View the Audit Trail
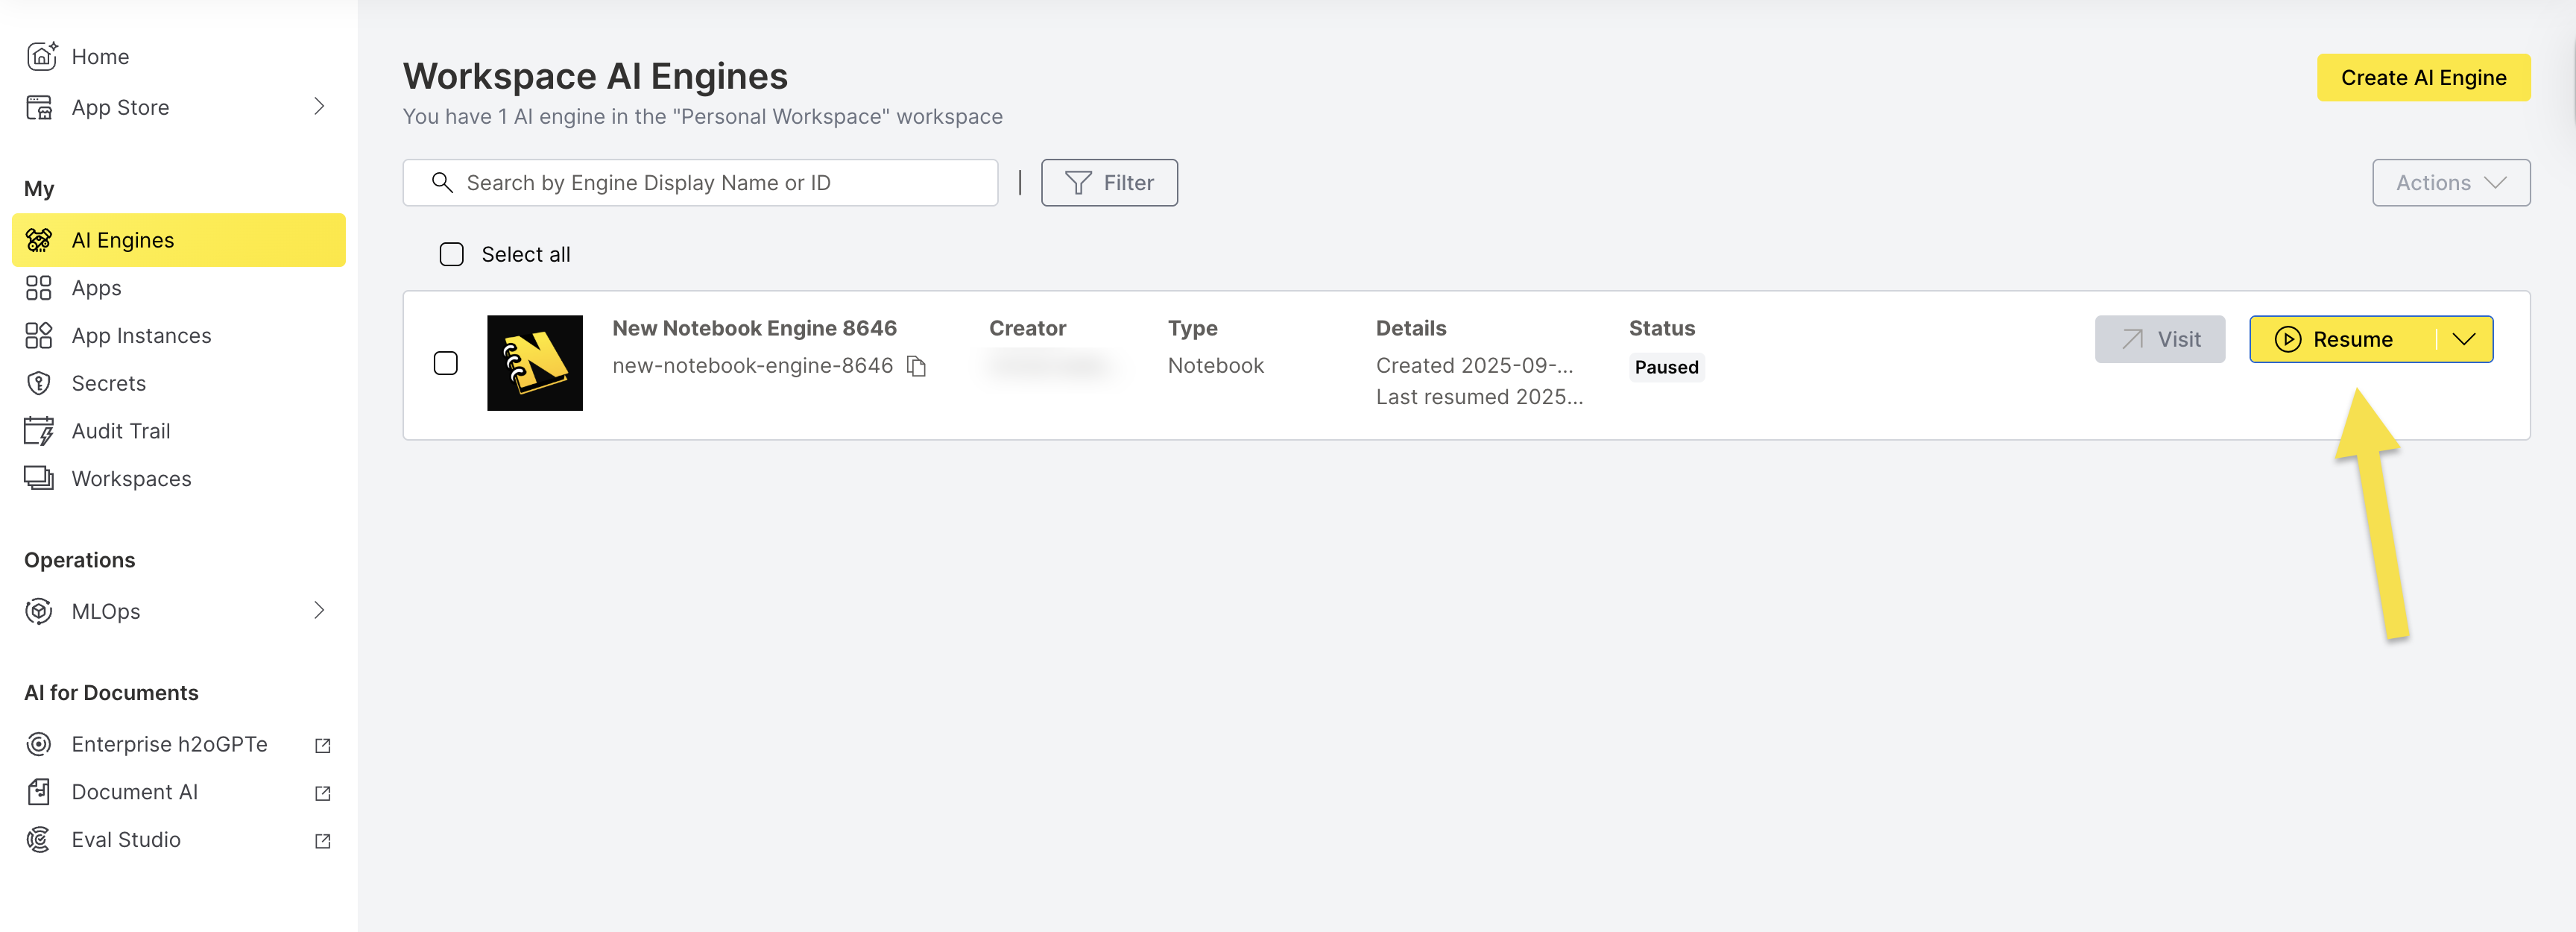The height and width of the screenshot is (932, 2576). point(120,430)
